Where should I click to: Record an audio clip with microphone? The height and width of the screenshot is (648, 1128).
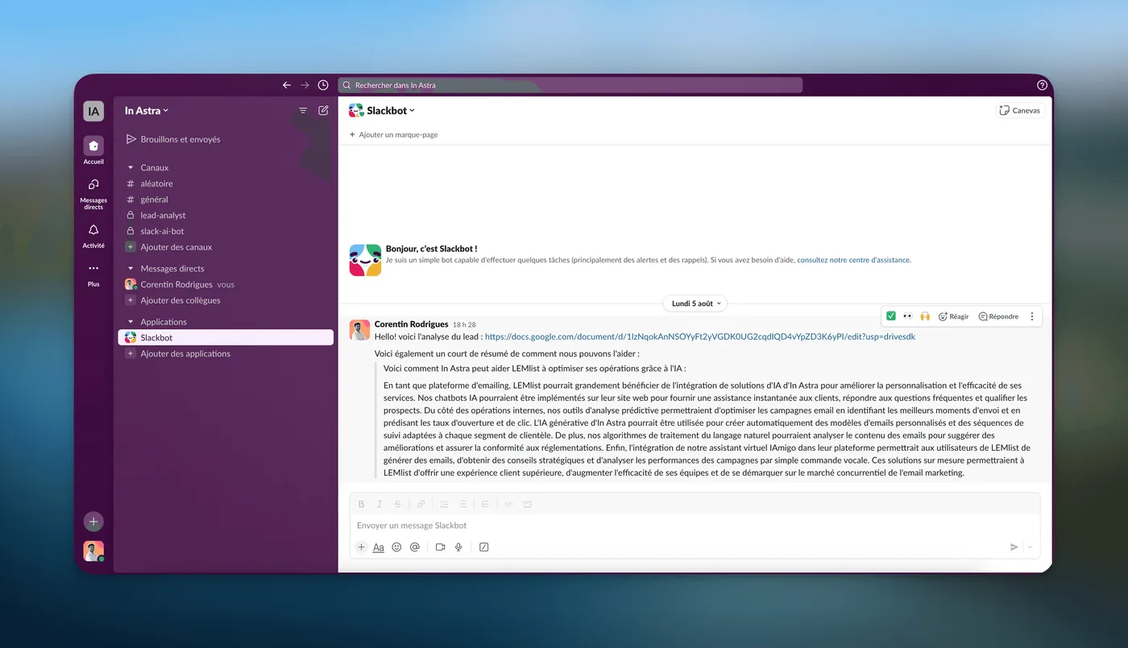click(458, 547)
